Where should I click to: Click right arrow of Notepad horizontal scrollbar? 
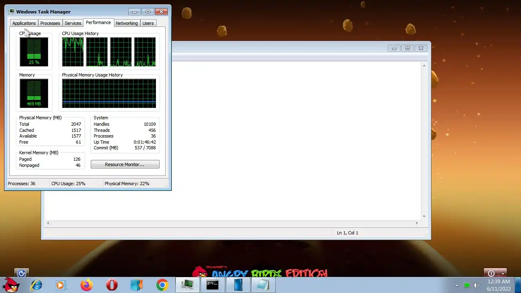click(417, 223)
